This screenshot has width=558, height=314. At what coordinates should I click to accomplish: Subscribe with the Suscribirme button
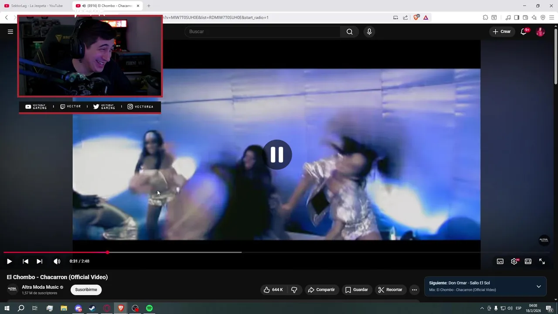click(86, 290)
